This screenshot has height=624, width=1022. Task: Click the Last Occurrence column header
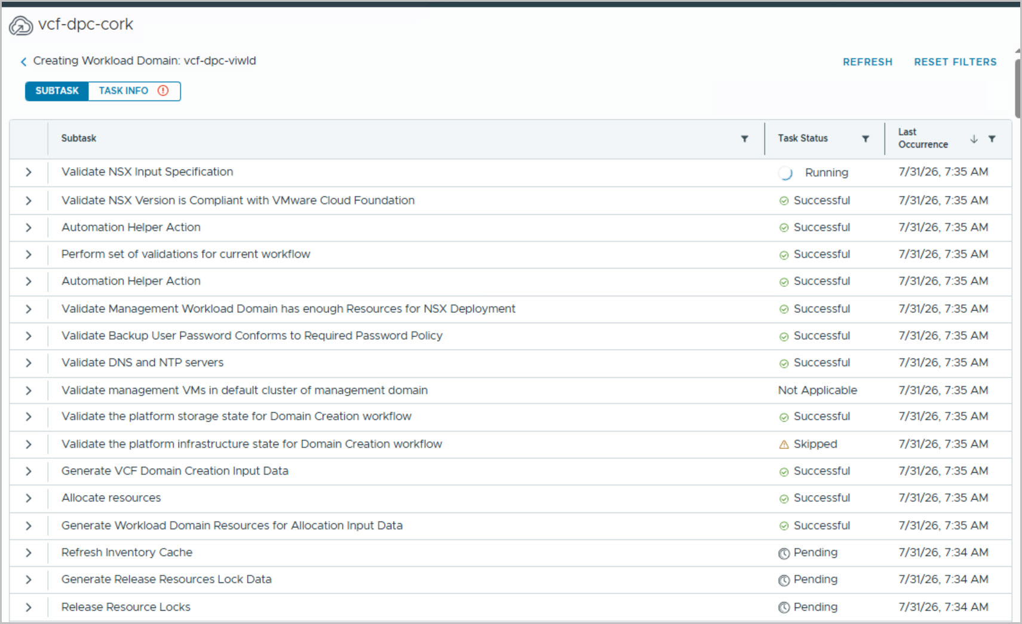pyautogui.click(x=923, y=139)
